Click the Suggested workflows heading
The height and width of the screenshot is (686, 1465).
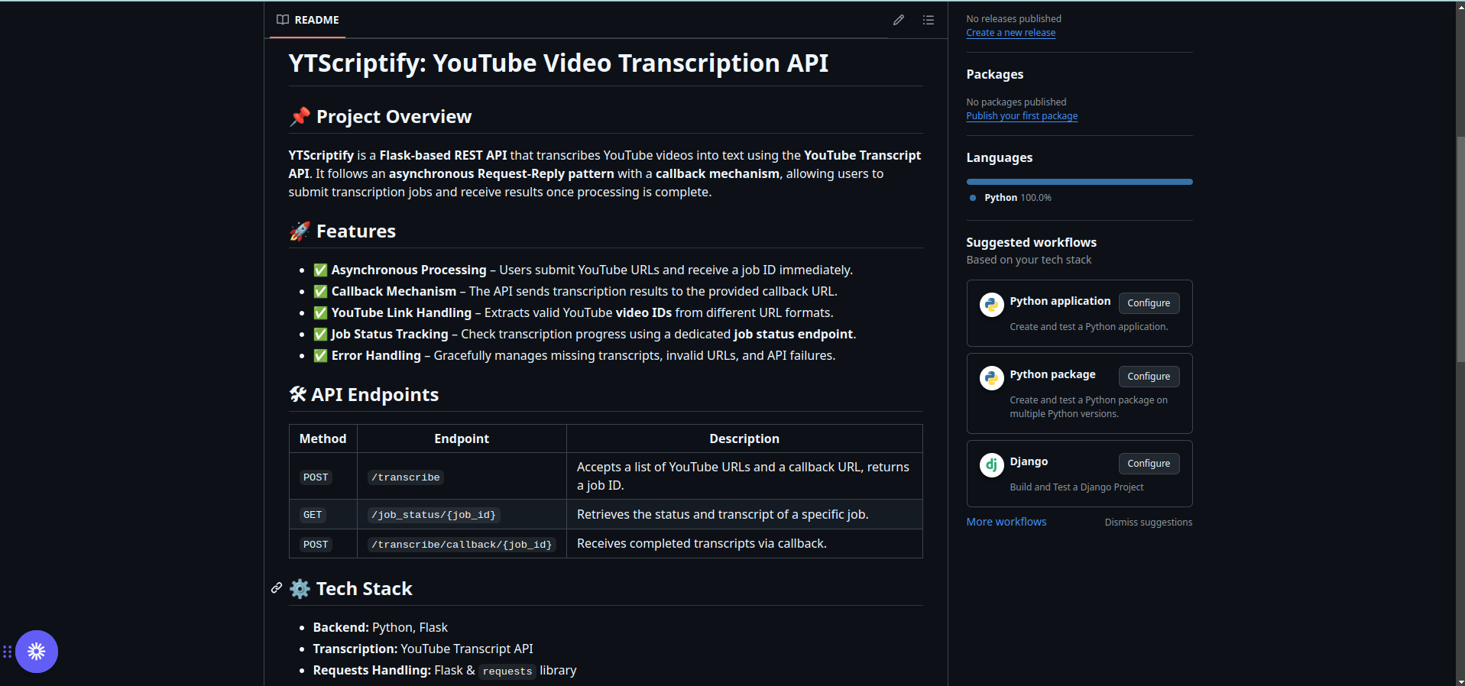1031,242
